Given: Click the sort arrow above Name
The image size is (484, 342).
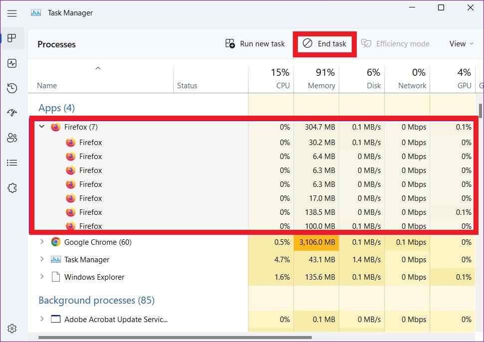Looking at the screenshot, I should [x=98, y=68].
